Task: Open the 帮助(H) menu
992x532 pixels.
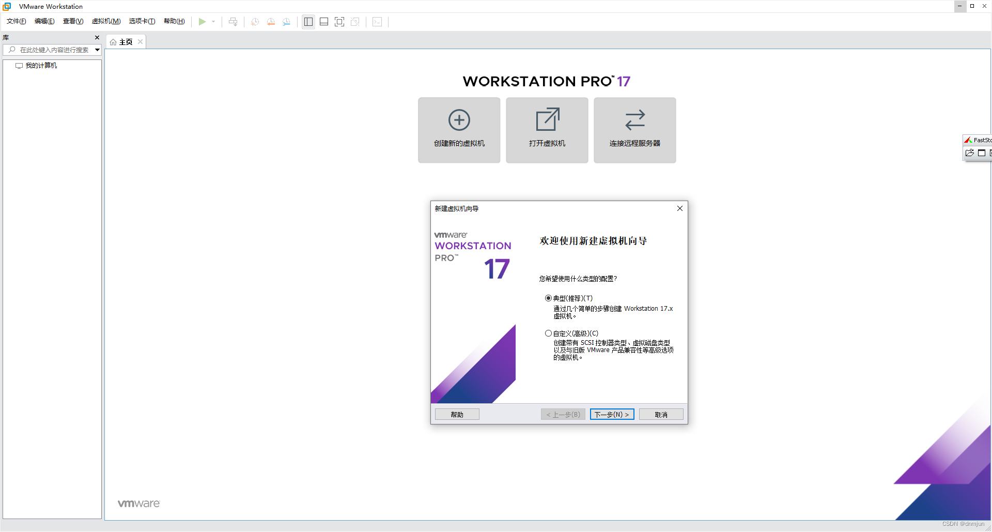Action: tap(174, 21)
